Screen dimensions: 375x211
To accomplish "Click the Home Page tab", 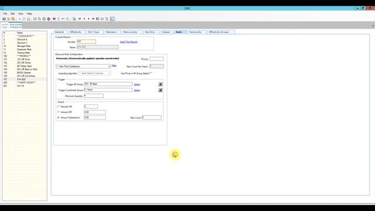I will [5, 26].
